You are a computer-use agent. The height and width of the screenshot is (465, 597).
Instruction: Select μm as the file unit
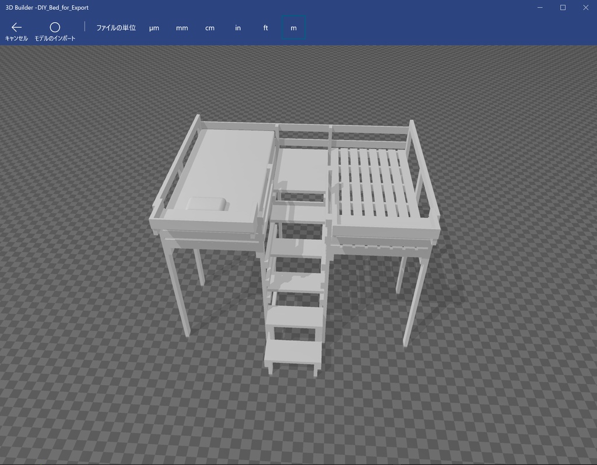click(x=153, y=27)
